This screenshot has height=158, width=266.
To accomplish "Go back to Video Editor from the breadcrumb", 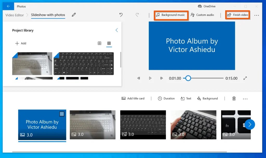I will point(14,15).
